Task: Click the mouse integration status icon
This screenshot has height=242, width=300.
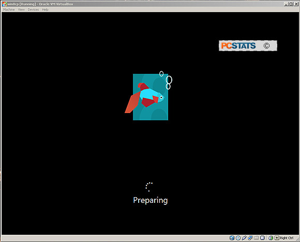Action: point(271,238)
